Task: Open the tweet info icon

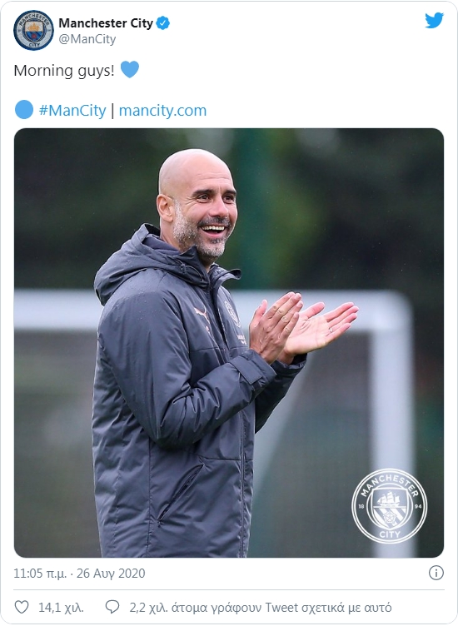Action: 436,573
